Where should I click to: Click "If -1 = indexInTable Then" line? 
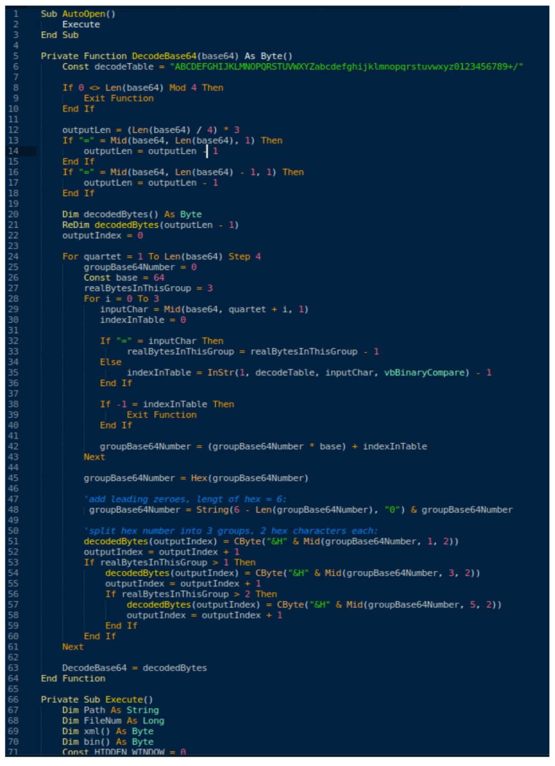(x=167, y=404)
